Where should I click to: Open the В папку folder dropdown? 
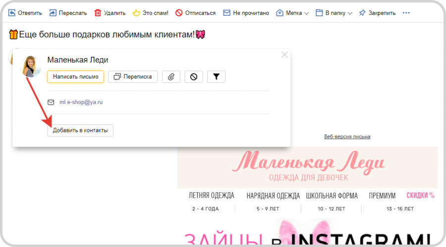334,13
